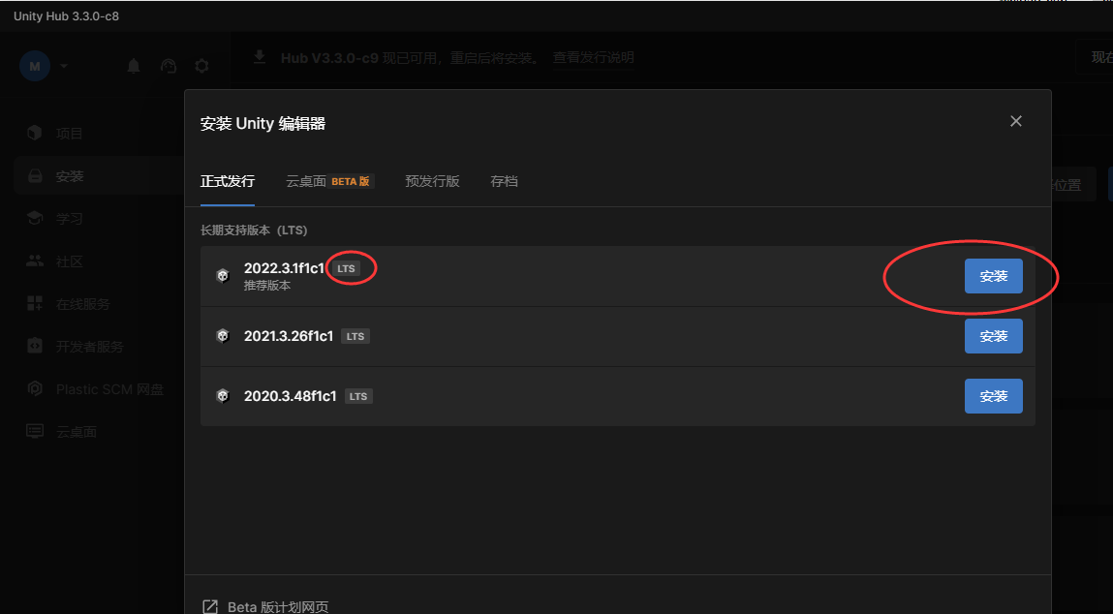Select version text 2022.3.1f1c1
The image size is (1113, 614).
(x=284, y=268)
